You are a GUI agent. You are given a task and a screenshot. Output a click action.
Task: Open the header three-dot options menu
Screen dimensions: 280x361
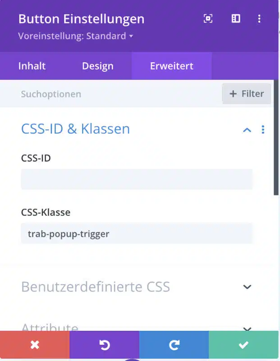point(259,19)
